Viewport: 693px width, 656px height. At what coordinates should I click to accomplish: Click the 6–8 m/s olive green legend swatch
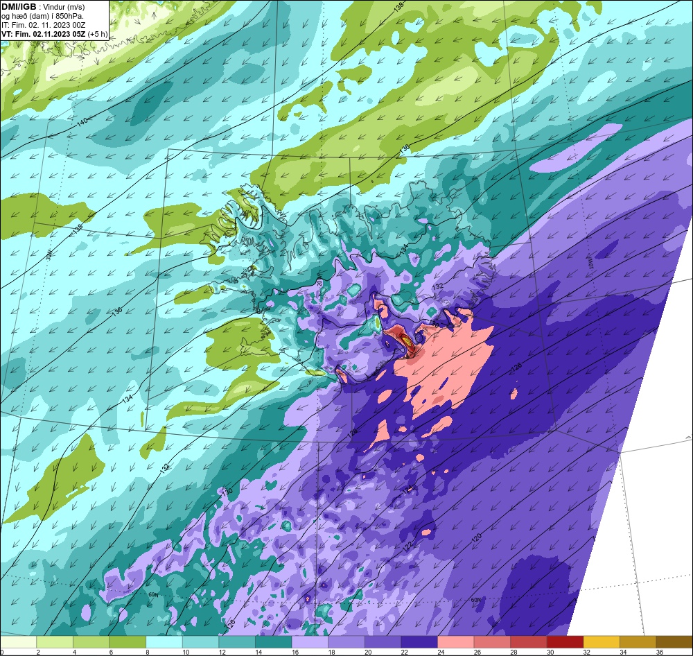tap(128, 642)
